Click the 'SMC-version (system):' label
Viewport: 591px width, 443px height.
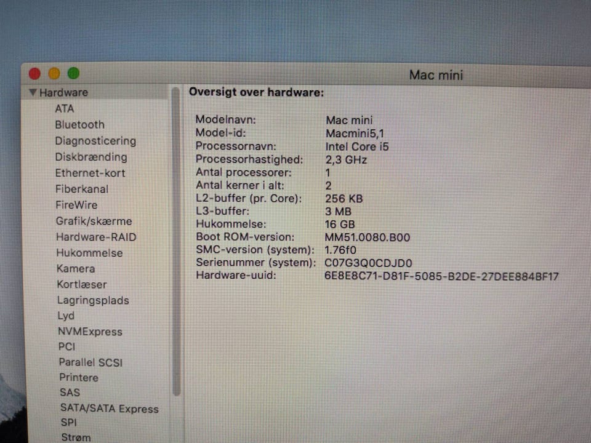pos(255,250)
